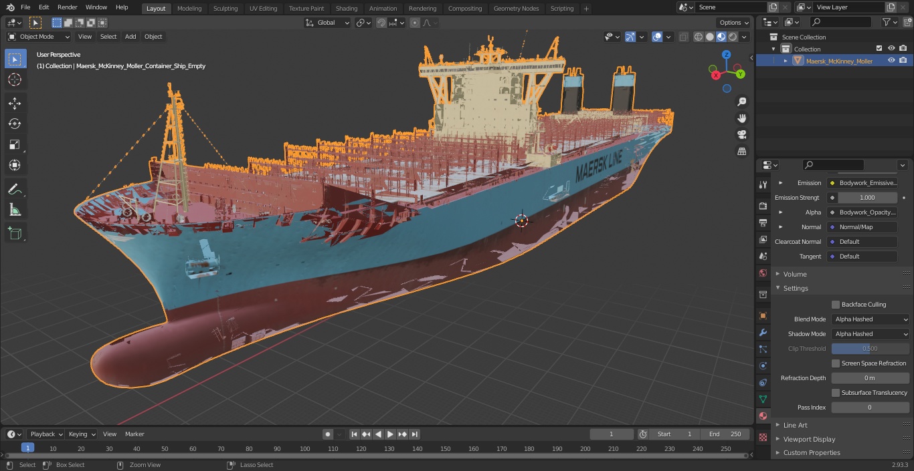Select the Measure tool
Image resolution: width=914 pixels, height=471 pixels.
pyautogui.click(x=15, y=210)
